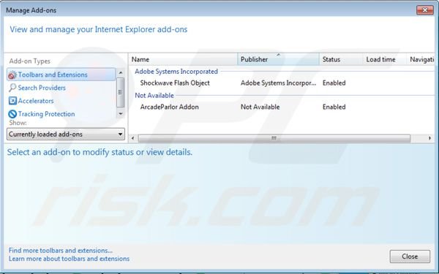439x274 pixels.
Task: Collapse the Adobe Systems Incorporated group
Action: 176,72
